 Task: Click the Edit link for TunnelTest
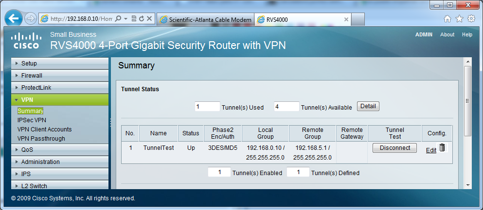pyautogui.click(x=431, y=150)
